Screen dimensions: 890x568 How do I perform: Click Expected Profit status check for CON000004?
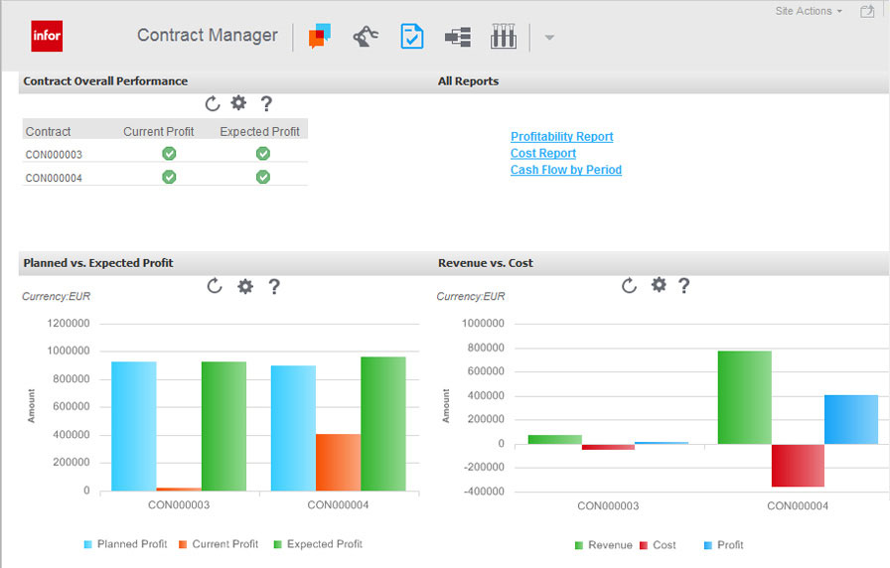[262, 177]
